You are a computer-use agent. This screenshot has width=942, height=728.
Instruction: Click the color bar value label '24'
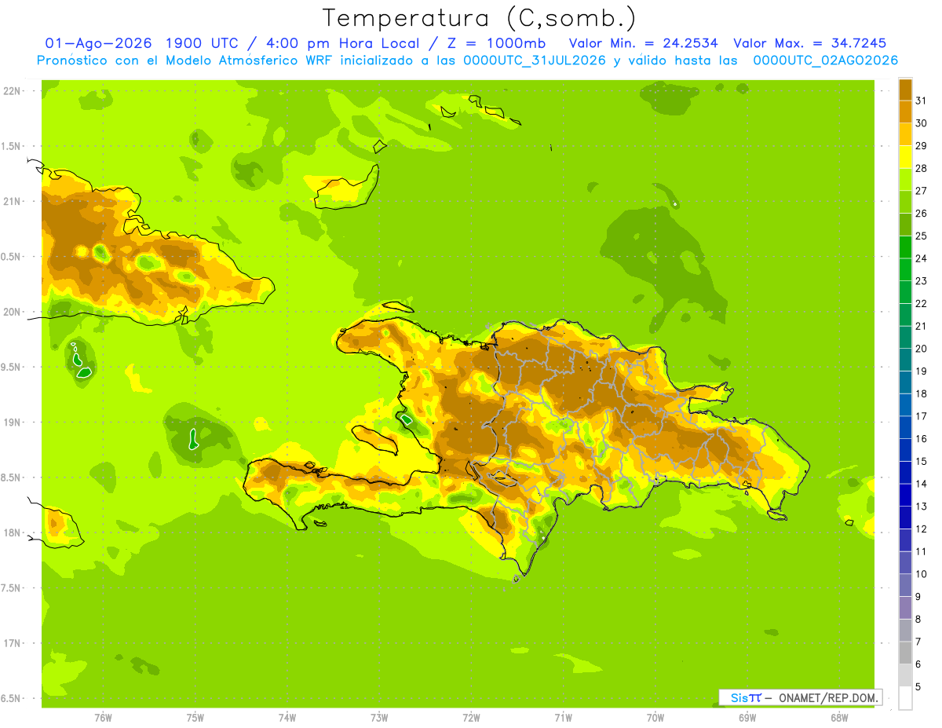coord(922,258)
